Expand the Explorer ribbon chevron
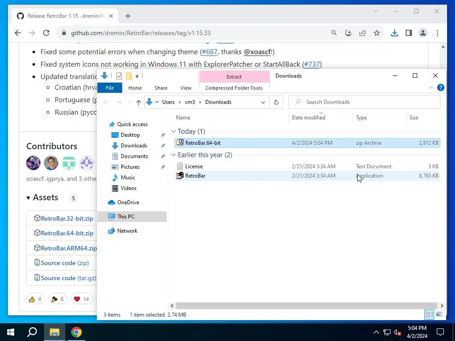Screen dimensions: 455x341 431,87
